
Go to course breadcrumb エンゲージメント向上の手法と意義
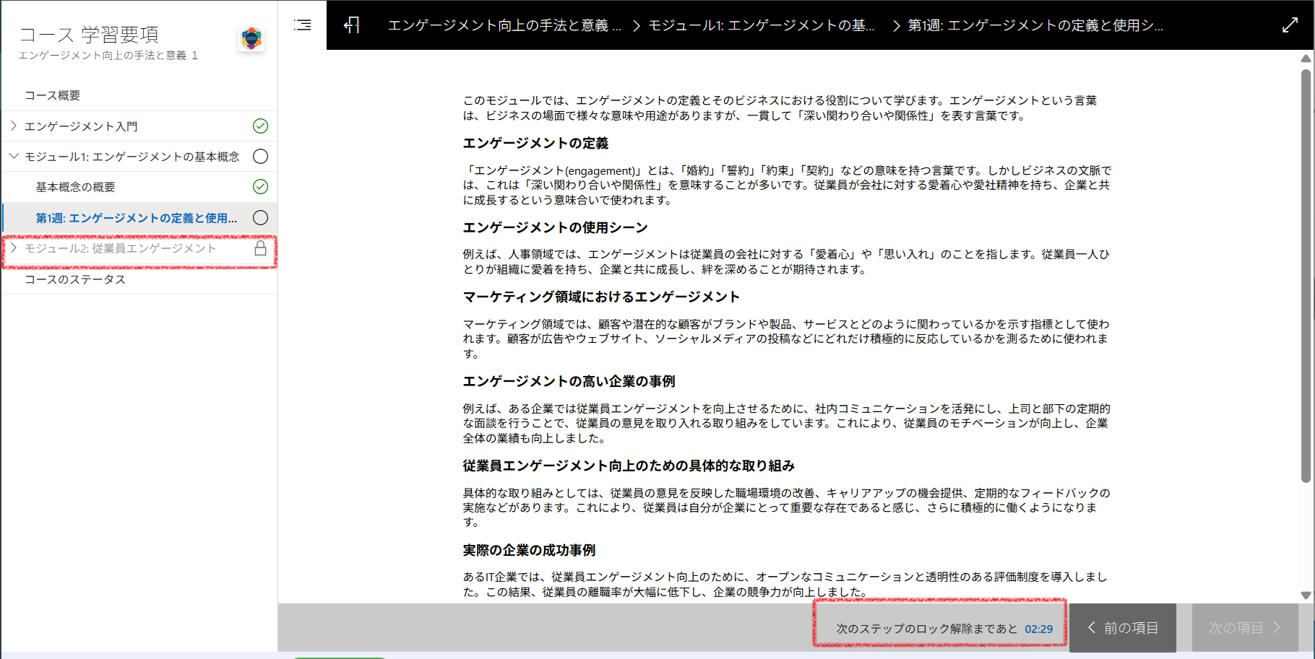tap(504, 25)
